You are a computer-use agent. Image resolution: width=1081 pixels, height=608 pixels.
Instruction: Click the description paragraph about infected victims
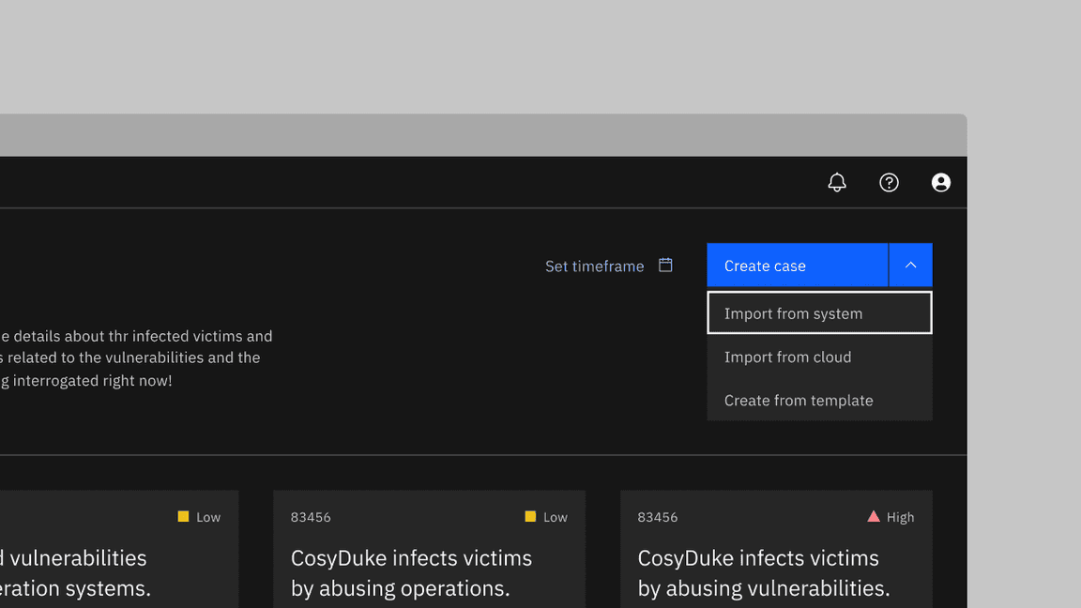coord(136,357)
